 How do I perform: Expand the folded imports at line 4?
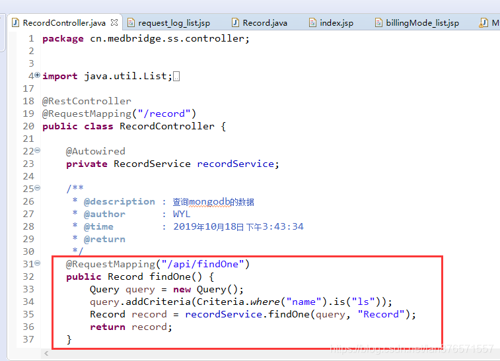pos(37,75)
